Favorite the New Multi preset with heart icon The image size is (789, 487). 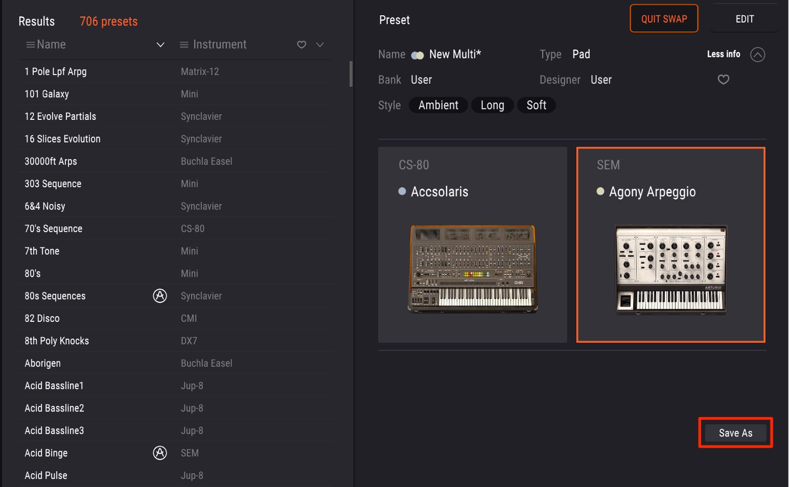pos(724,79)
